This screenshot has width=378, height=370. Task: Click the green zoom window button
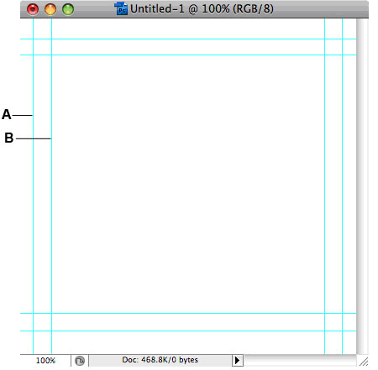point(68,9)
